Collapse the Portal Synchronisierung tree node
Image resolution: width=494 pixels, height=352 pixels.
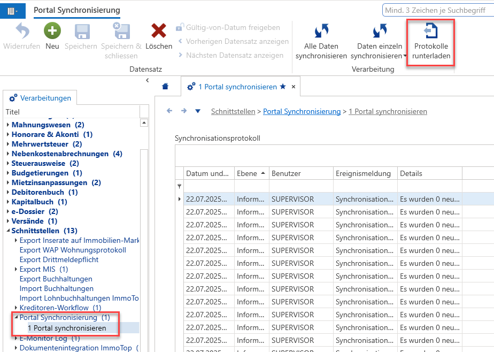tap(16, 317)
